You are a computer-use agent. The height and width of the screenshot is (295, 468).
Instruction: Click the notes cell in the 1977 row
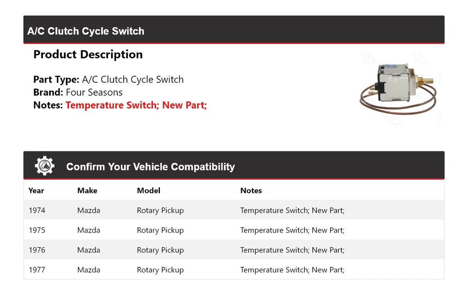click(x=292, y=270)
